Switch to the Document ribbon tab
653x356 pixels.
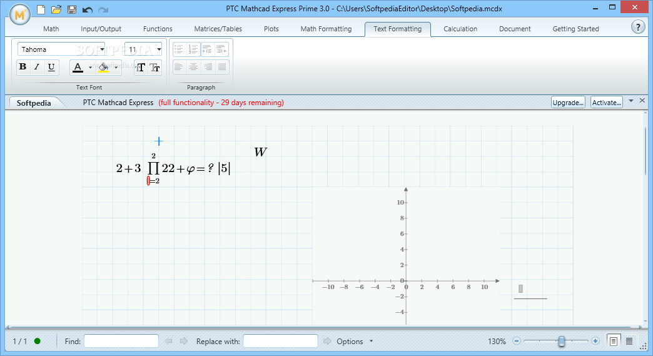pyautogui.click(x=515, y=29)
